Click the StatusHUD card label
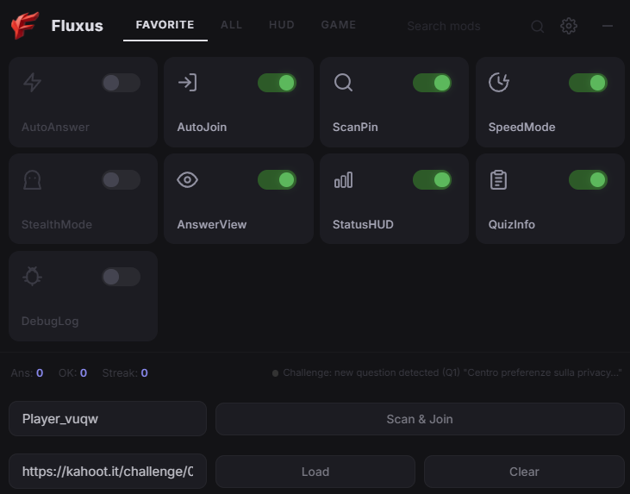The image size is (630, 494). pyautogui.click(x=363, y=224)
